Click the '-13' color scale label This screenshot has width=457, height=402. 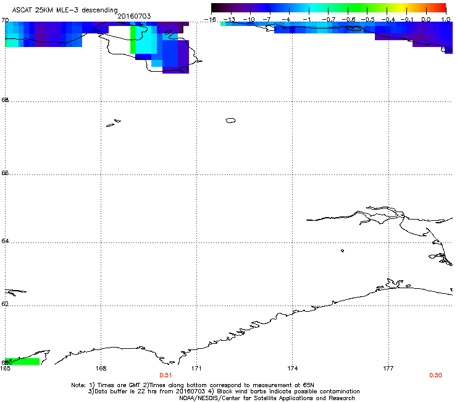[229, 20]
